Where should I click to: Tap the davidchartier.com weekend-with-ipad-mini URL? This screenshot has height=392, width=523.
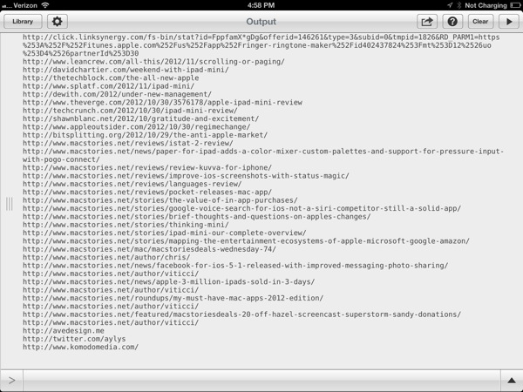[126, 70]
